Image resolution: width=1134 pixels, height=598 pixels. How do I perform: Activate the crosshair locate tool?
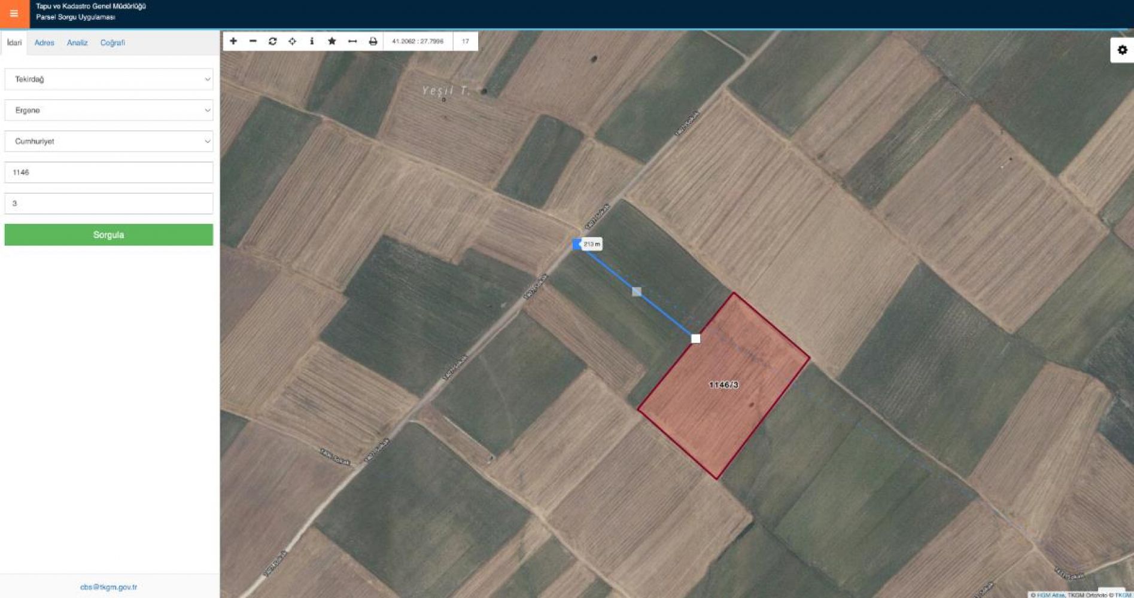click(292, 41)
